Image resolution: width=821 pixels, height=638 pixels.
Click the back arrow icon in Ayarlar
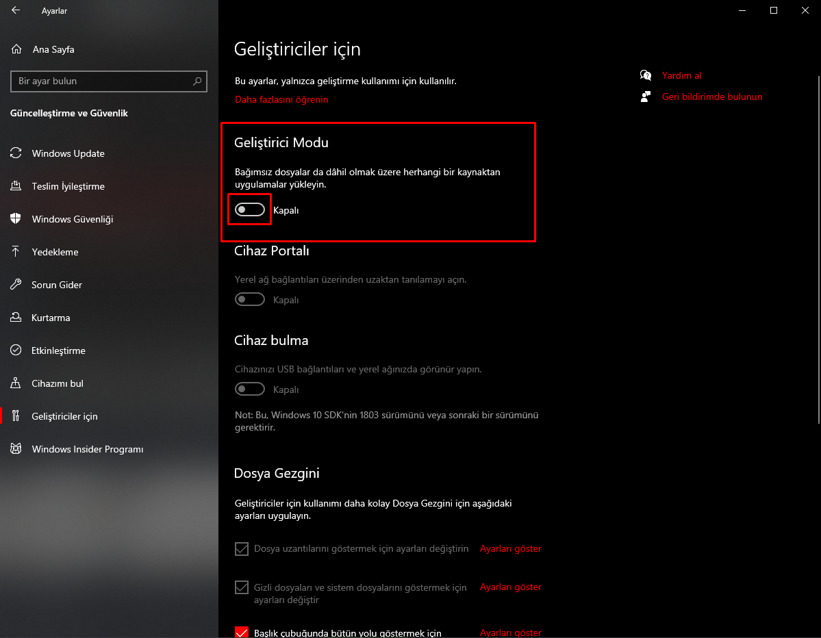(16, 10)
